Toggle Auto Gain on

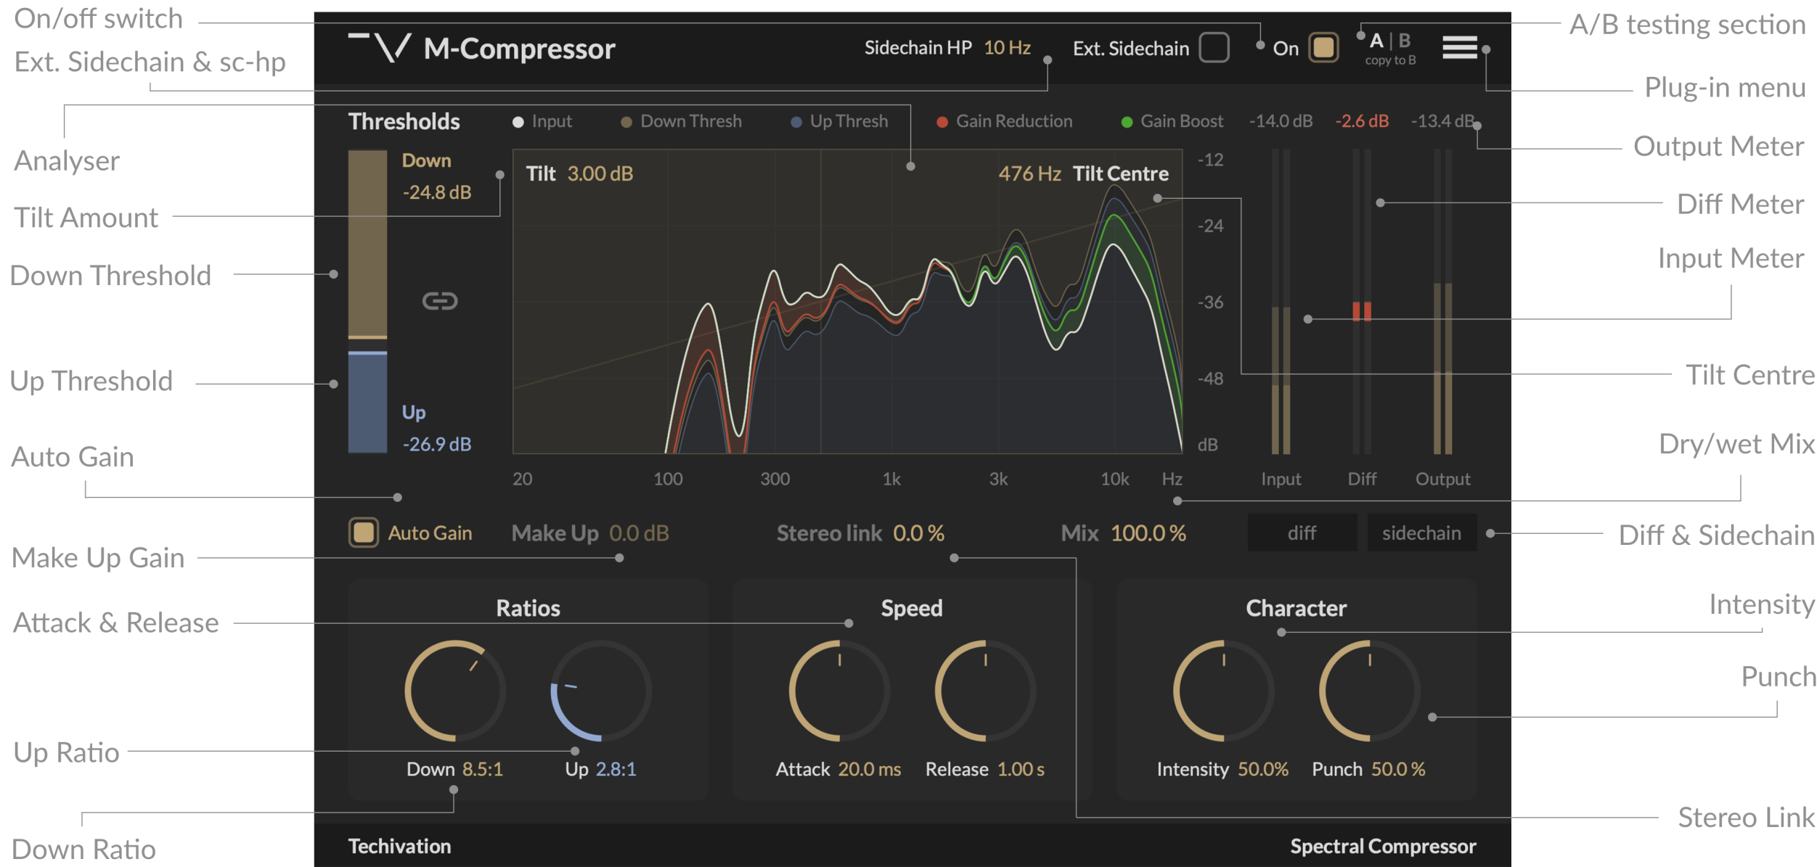(365, 533)
